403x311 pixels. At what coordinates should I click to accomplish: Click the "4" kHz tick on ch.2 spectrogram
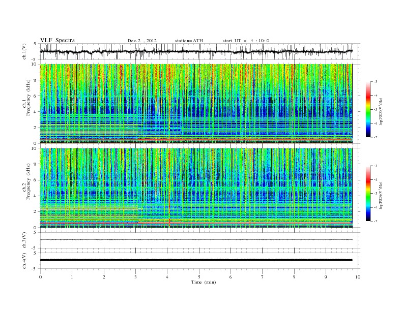point(36,196)
